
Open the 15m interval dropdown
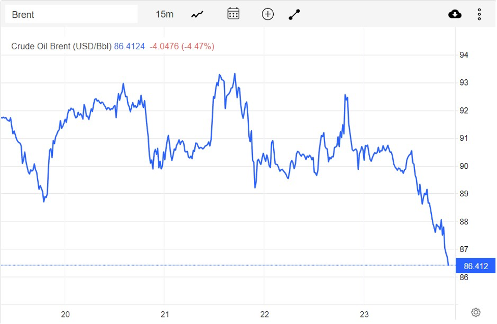164,14
